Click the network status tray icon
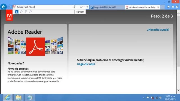The image size is (180, 101). point(157,98)
